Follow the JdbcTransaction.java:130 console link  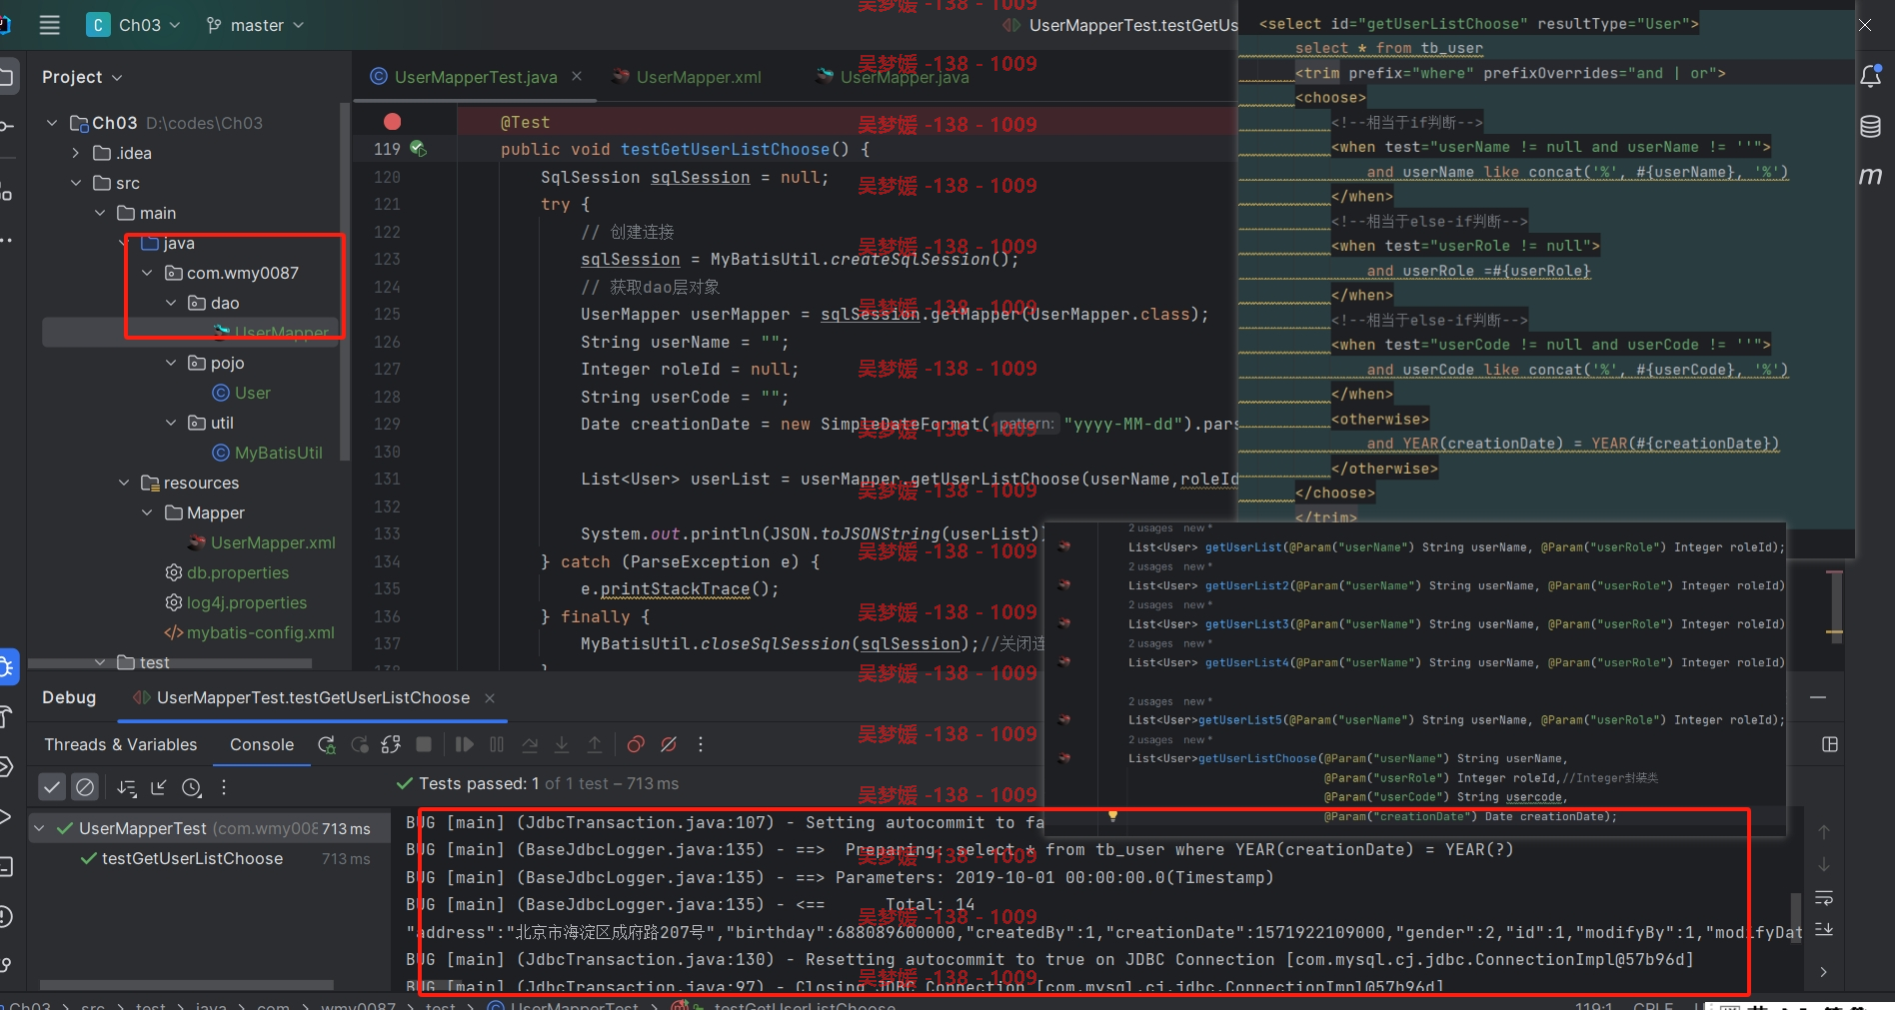click(646, 959)
